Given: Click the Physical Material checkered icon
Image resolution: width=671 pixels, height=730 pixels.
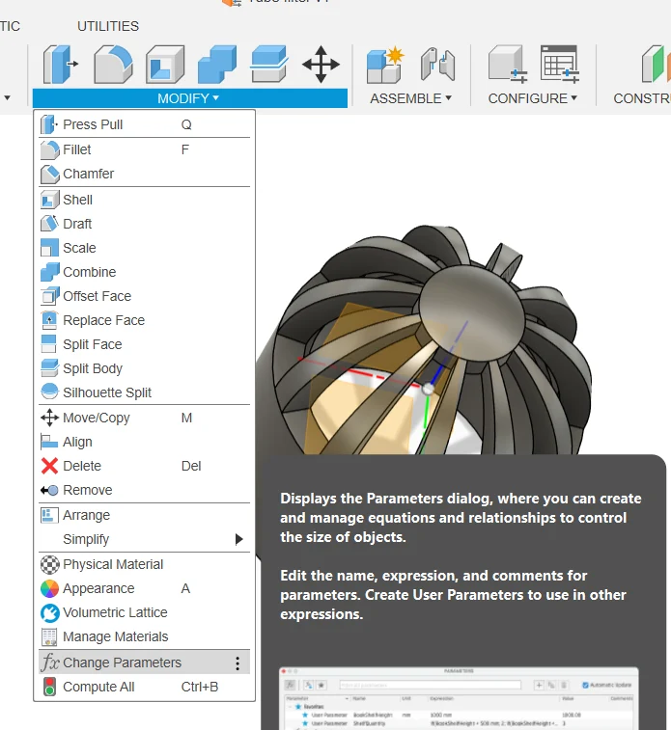Looking at the screenshot, I should click(50, 565).
